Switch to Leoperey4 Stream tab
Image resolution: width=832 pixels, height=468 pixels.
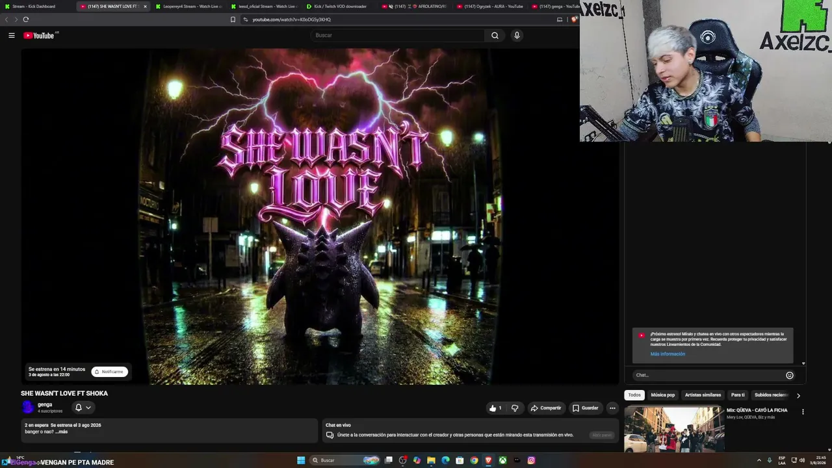[x=189, y=6]
